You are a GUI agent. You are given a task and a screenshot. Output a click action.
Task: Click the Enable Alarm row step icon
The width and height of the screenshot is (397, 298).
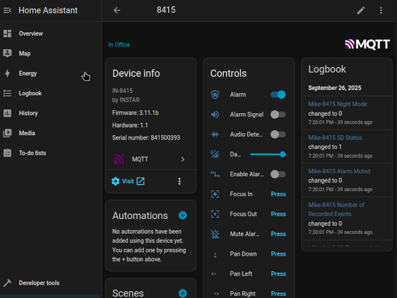click(x=215, y=174)
